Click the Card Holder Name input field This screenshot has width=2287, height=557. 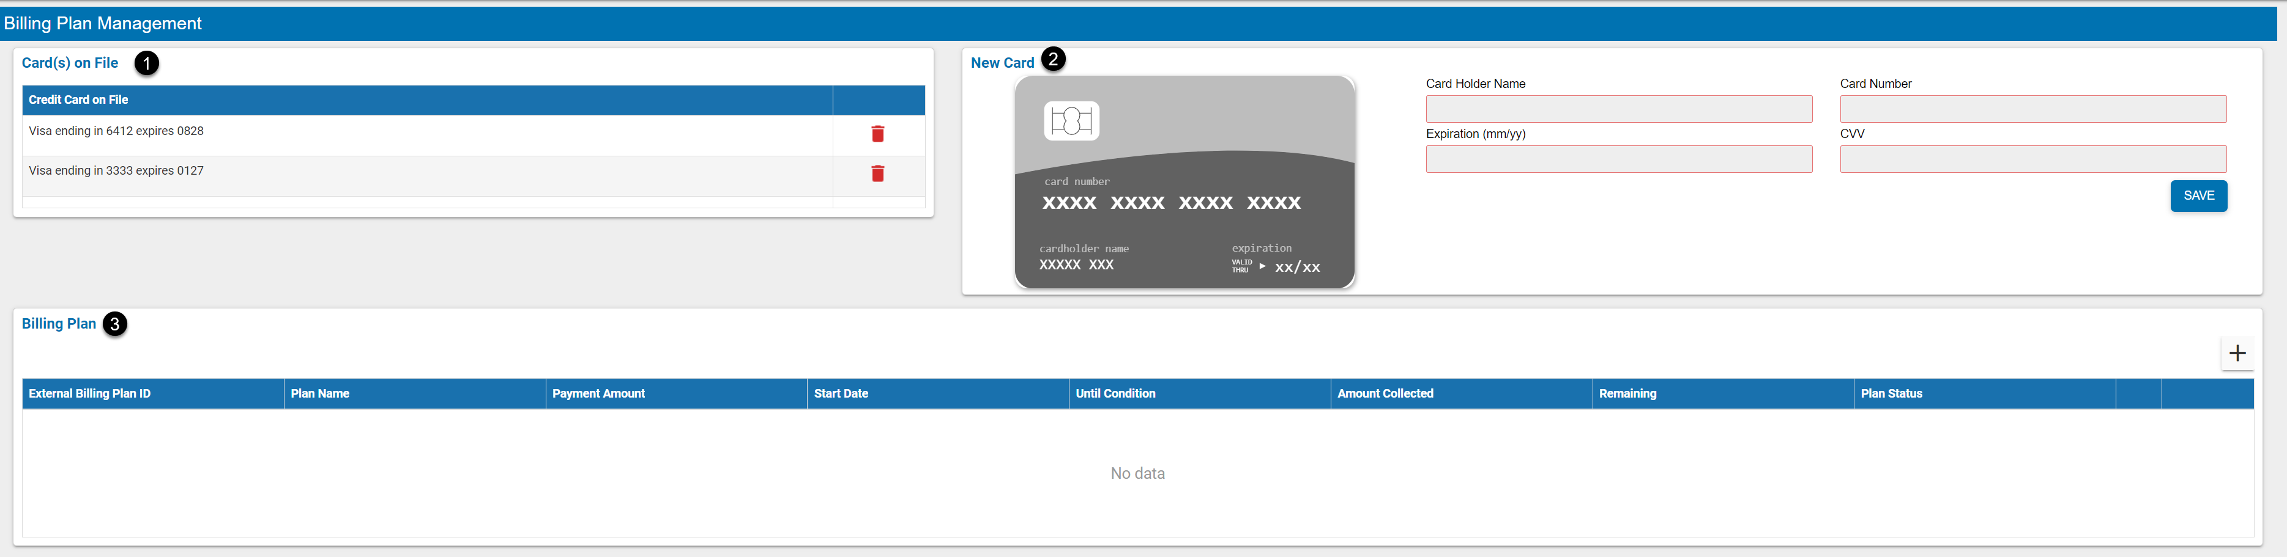click(1618, 108)
